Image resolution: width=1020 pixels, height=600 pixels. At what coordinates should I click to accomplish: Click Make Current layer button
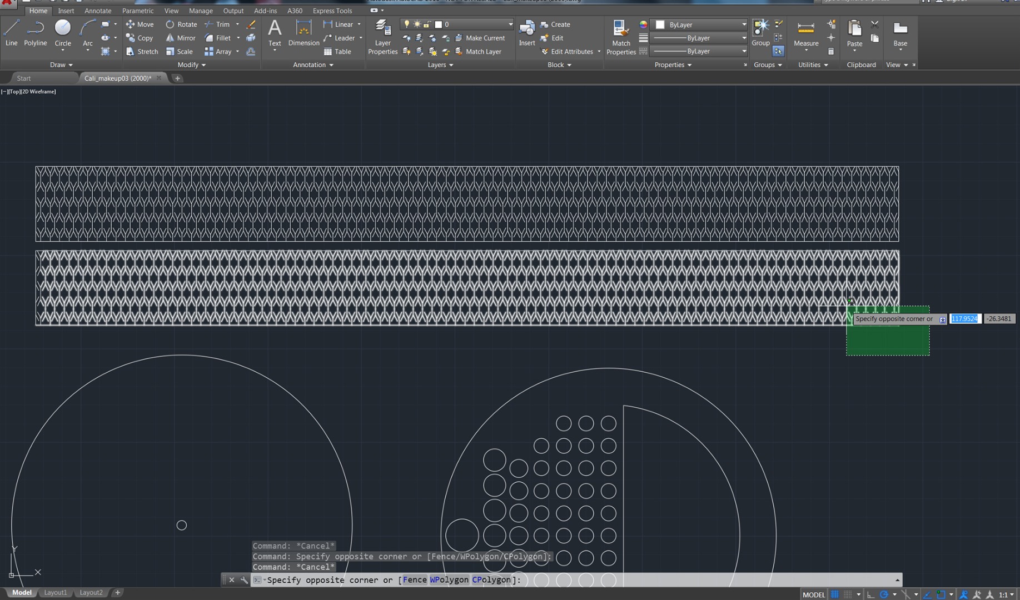(x=480, y=38)
